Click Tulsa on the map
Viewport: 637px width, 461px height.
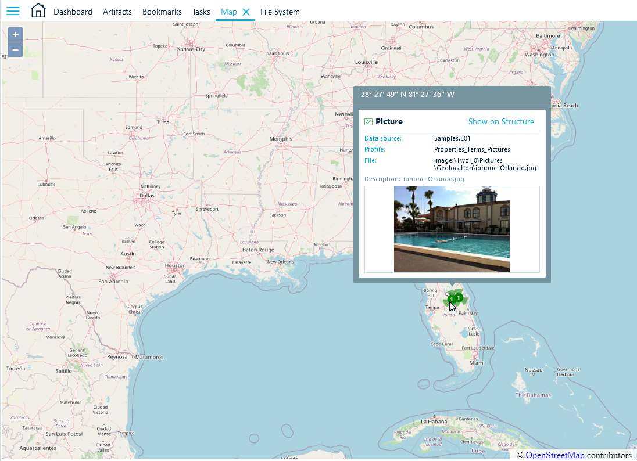[163, 122]
